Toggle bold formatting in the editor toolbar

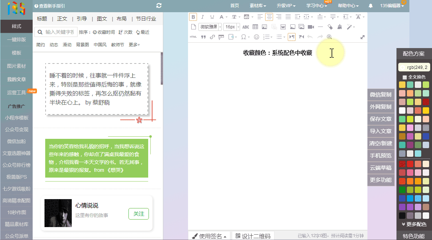tap(193, 17)
